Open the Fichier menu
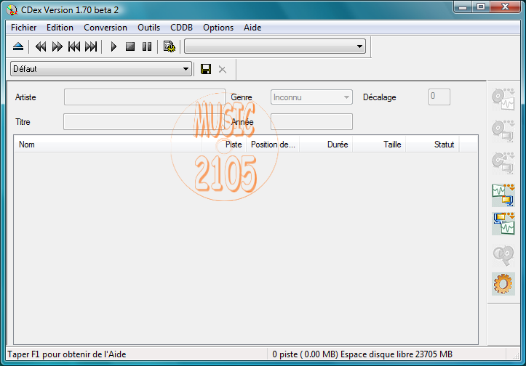The image size is (526, 366). 23,28
